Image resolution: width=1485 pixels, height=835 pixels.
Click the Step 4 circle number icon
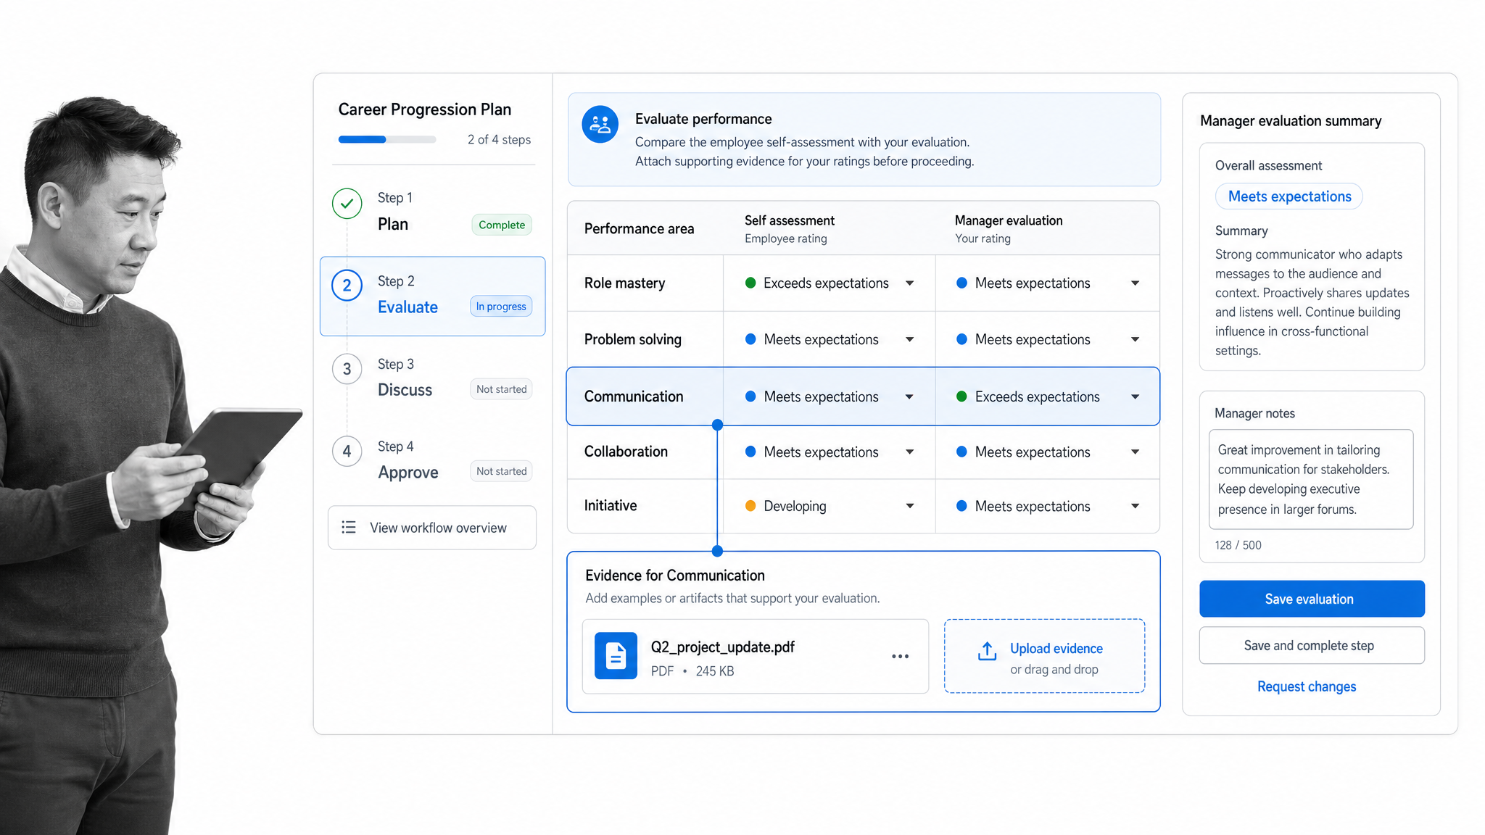347,452
